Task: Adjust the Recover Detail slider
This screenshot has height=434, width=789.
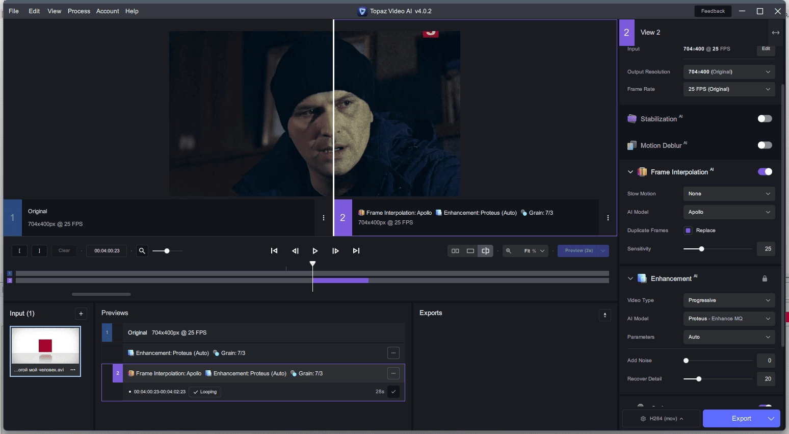Action: point(718,379)
